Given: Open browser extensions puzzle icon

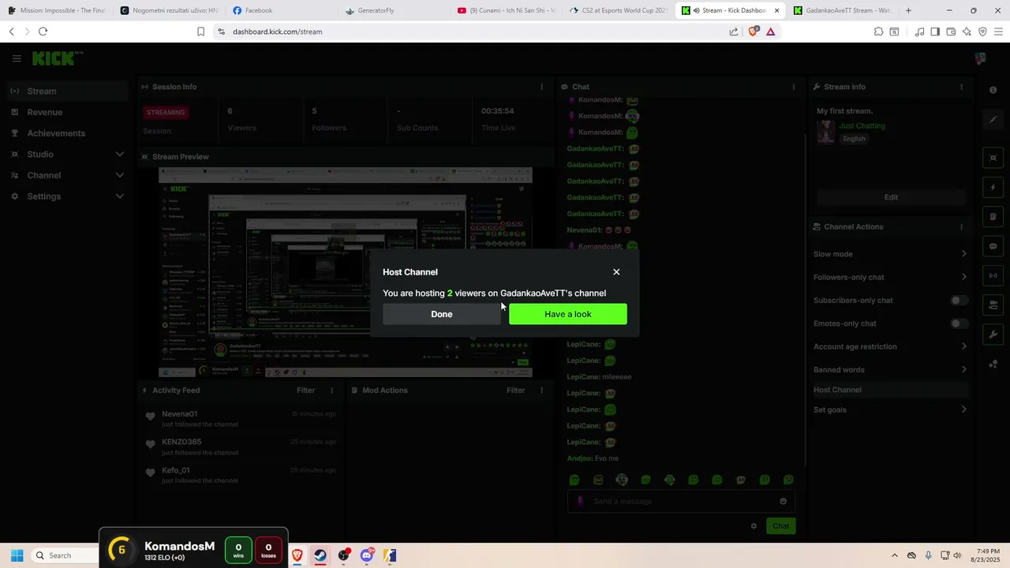Looking at the screenshot, I should 878,32.
